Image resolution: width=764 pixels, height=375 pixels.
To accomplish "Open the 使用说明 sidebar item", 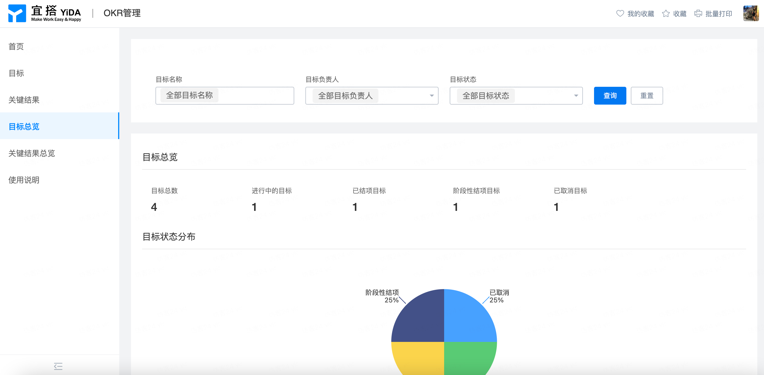I will click(x=24, y=180).
